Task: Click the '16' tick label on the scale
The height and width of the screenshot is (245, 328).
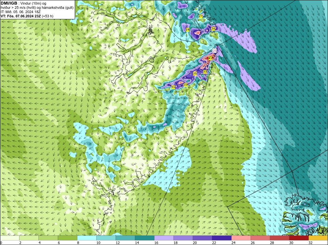Action: (156, 243)
